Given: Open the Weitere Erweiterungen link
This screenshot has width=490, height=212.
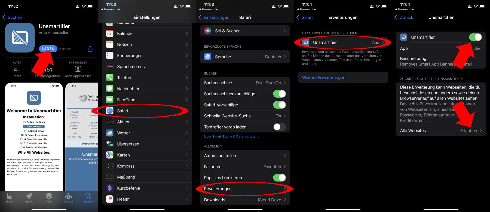Looking at the screenshot, I should pyautogui.click(x=324, y=78).
